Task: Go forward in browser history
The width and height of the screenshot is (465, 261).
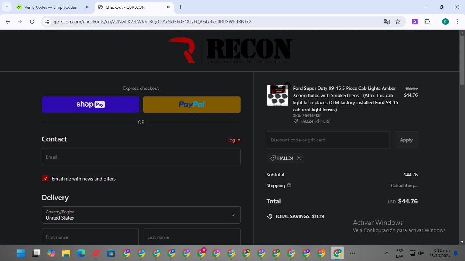Action: [x=20, y=22]
